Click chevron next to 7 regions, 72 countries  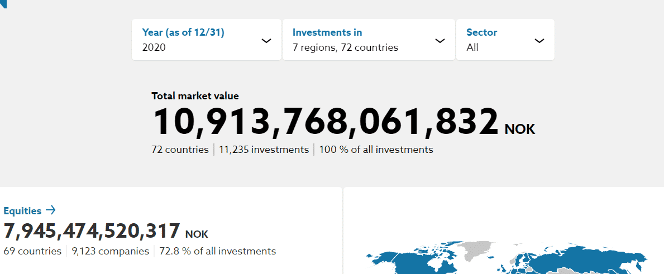[441, 41]
